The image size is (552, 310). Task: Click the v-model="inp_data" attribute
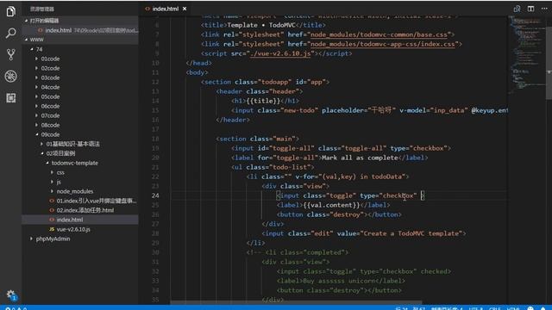pos(433,110)
